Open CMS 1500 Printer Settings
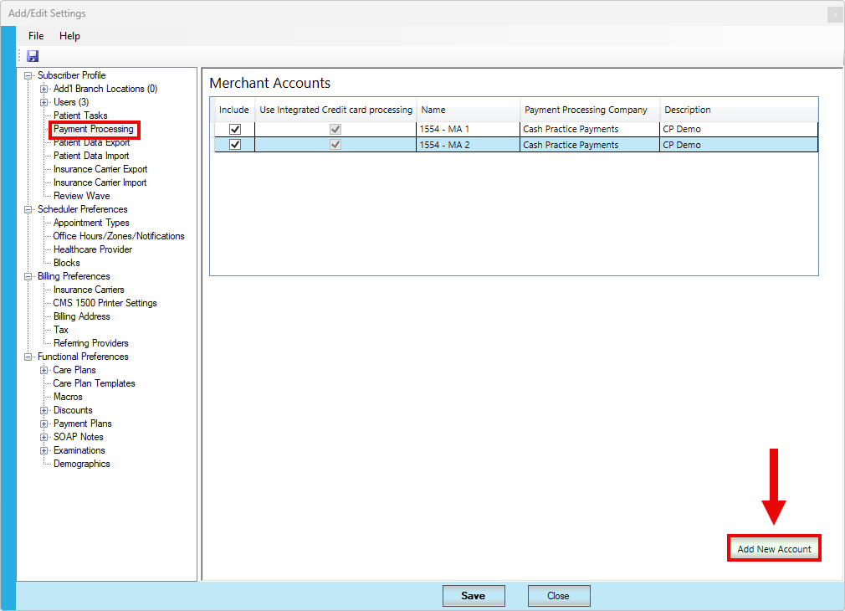Viewport: 845px width, 611px height. tap(105, 303)
